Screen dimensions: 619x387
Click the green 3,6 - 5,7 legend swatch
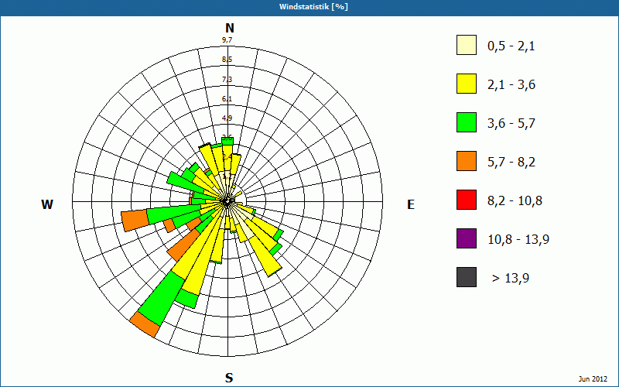tap(467, 122)
